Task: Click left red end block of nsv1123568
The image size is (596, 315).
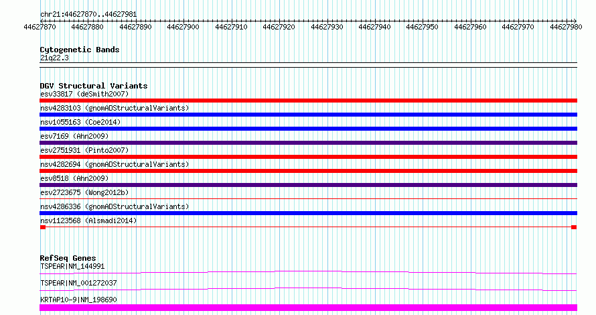Action: (x=43, y=227)
